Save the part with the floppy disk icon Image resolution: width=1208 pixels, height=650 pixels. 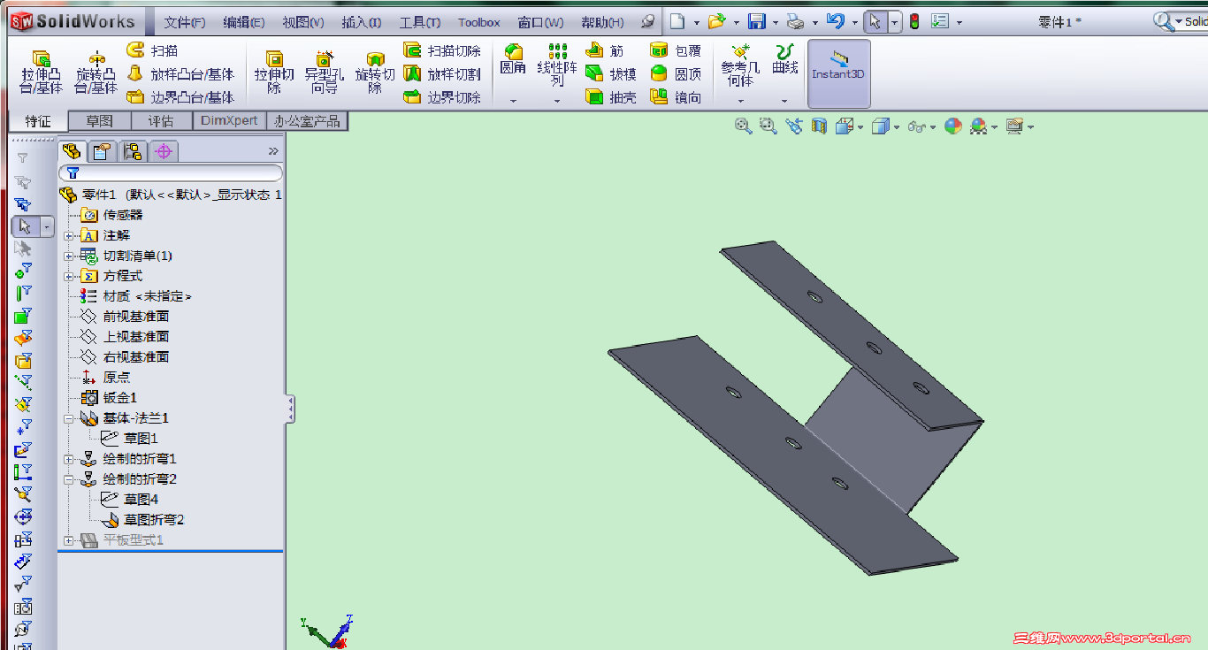pos(756,21)
